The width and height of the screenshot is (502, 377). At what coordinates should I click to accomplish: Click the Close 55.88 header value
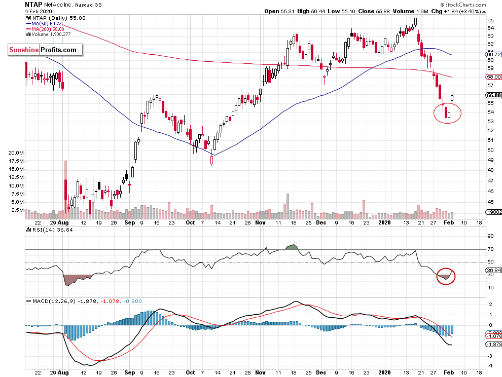[374, 11]
